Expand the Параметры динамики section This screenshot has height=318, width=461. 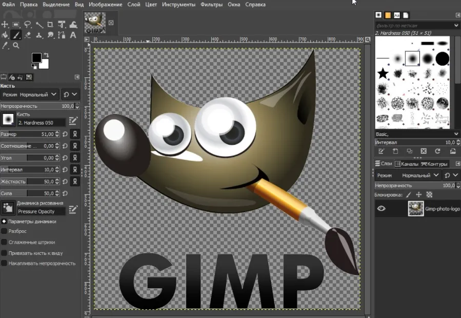coord(4,221)
